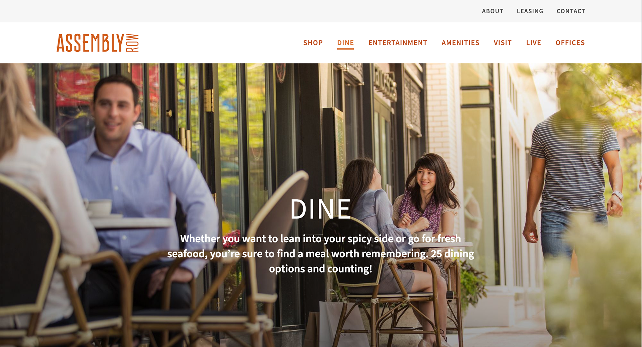Navigate to Amenities
Image resolution: width=642 pixels, height=347 pixels.
(460, 43)
